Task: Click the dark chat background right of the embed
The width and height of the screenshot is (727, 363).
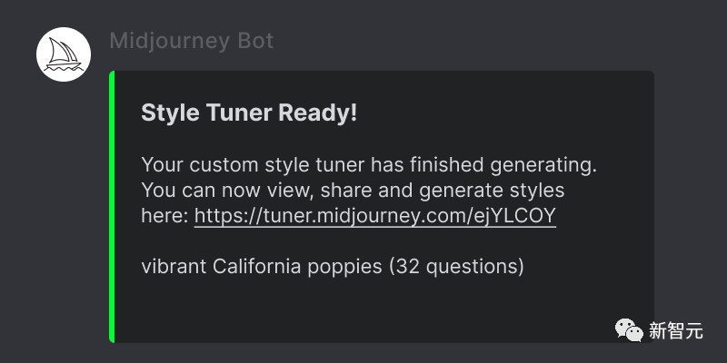Action: (x=690, y=185)
